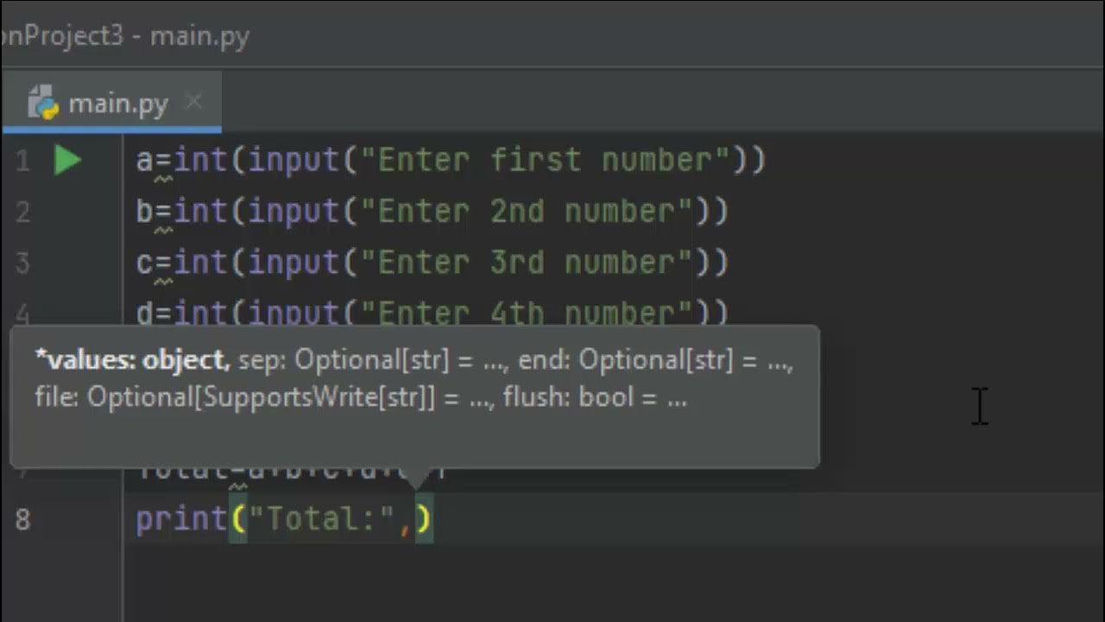Screen dimensions: 1105x622
Task: Click variable b at start of line 2
Action: (144, 212)
